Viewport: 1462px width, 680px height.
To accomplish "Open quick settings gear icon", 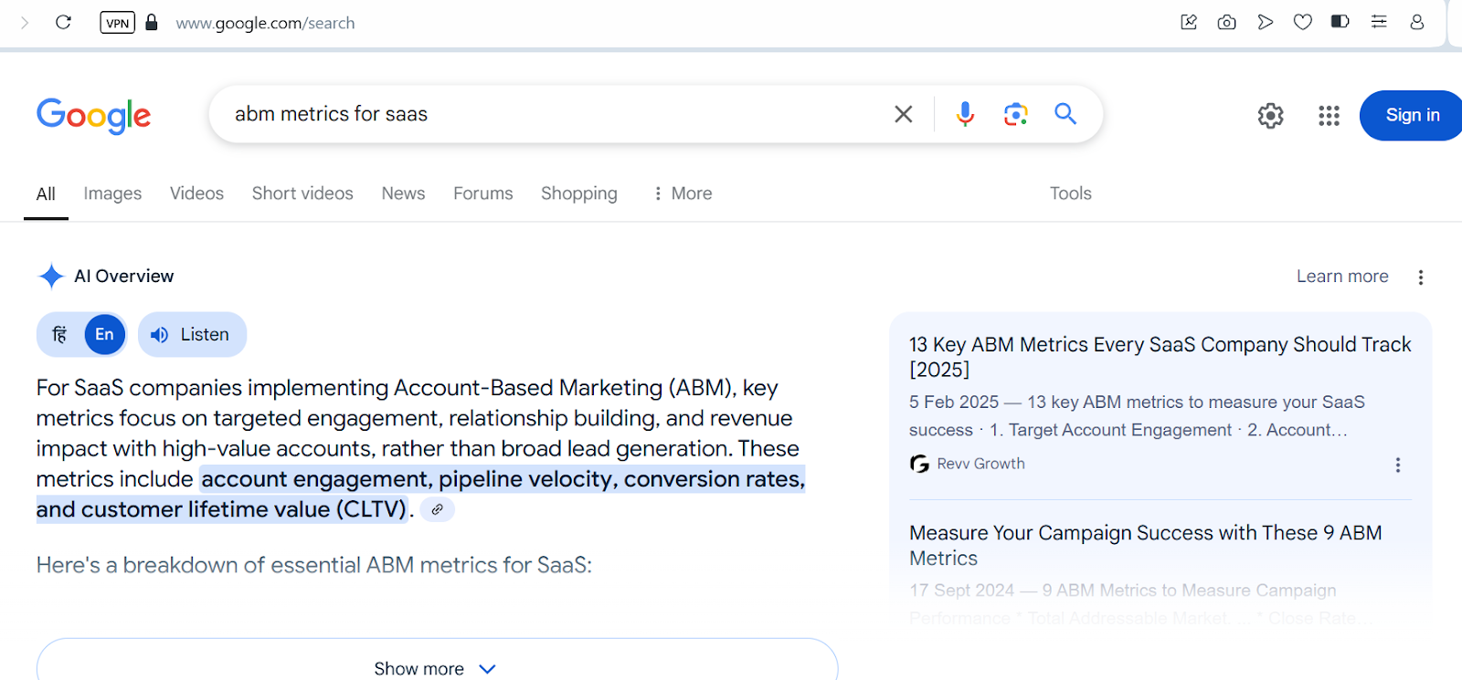I will 1270,115.
